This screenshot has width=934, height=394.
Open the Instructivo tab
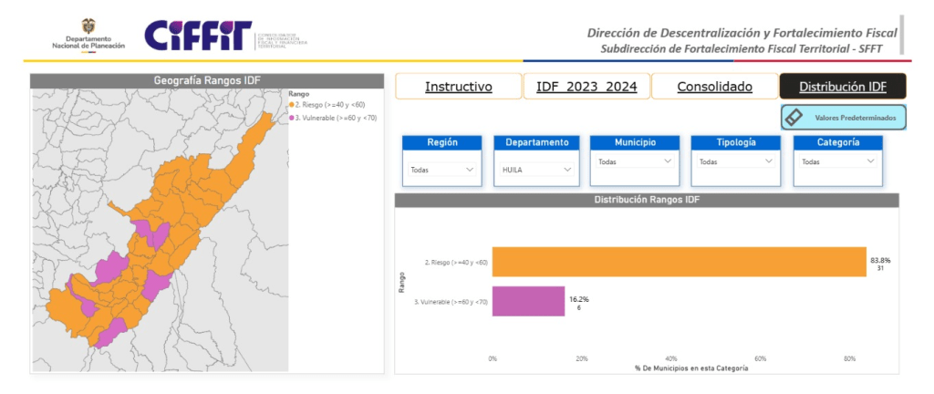(x=458, y=87)
